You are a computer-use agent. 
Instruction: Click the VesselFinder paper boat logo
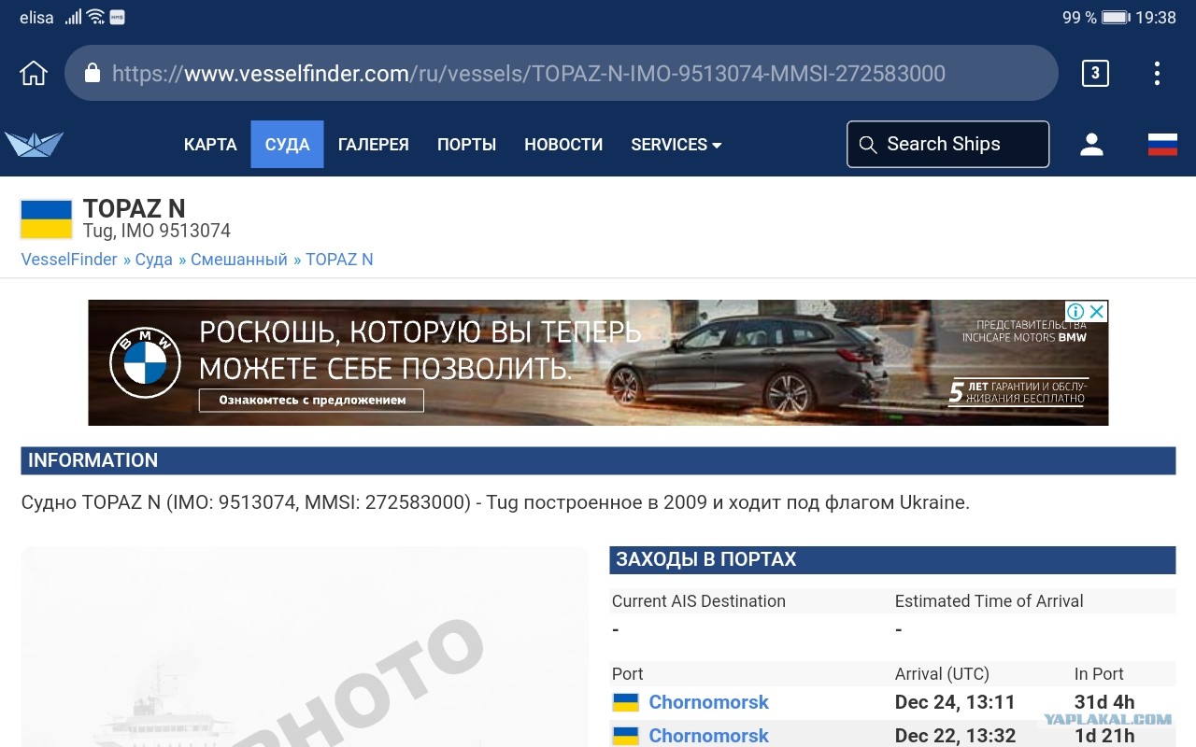point(34,144)
